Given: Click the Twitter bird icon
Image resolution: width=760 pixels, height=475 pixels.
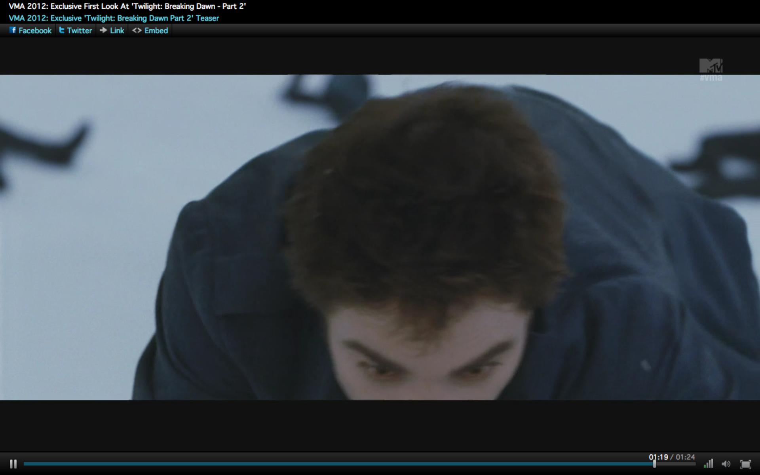Looking at the screenshot, I should tap(61, 30).
